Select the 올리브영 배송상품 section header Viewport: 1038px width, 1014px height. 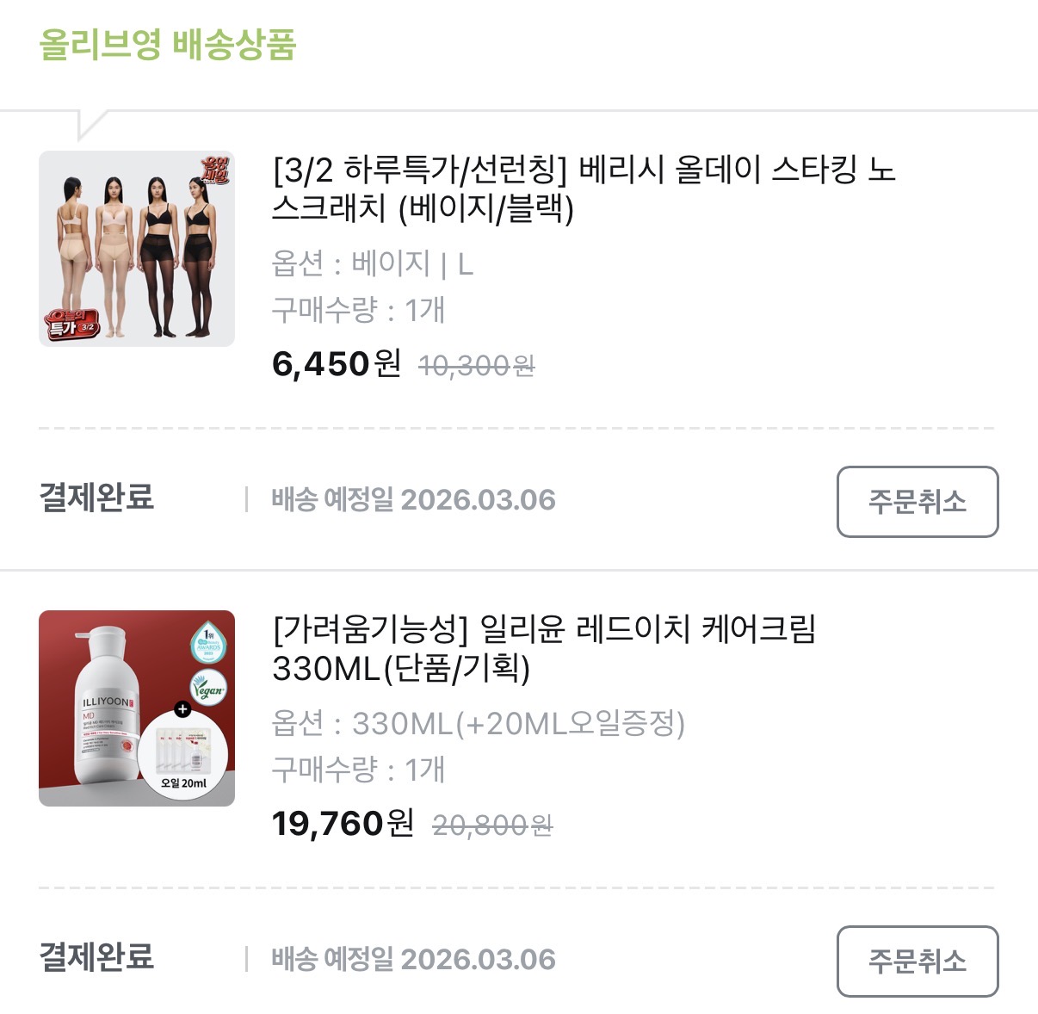click(x=168, y=45)
